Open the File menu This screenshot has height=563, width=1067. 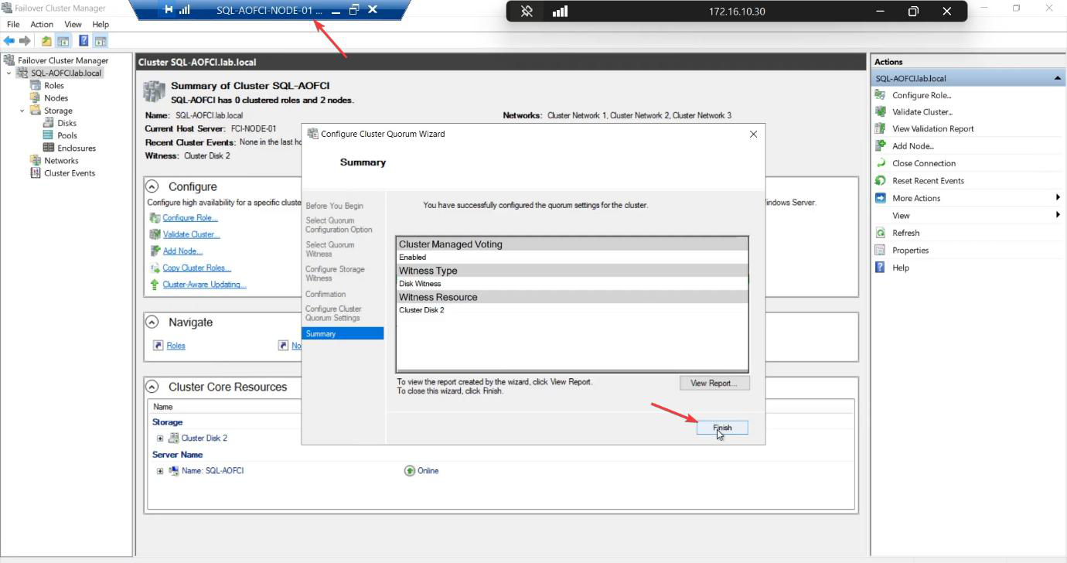[x=13, y=25]
